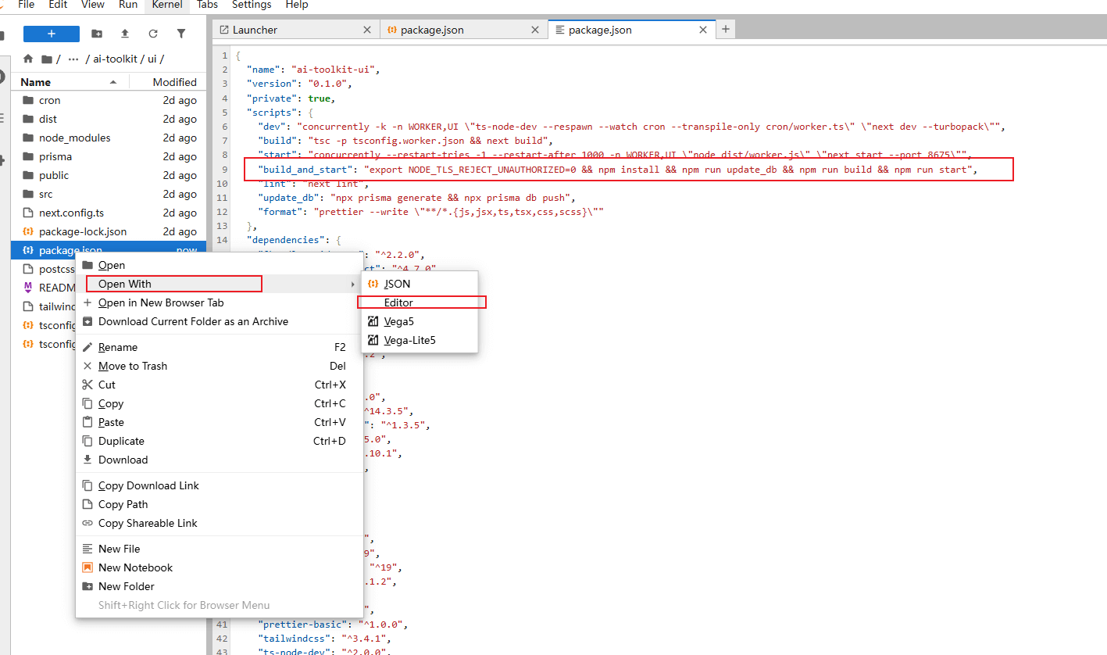Choose Move to Trash
Viewport: 1107px width, 655px height.
tap(220, 366)
